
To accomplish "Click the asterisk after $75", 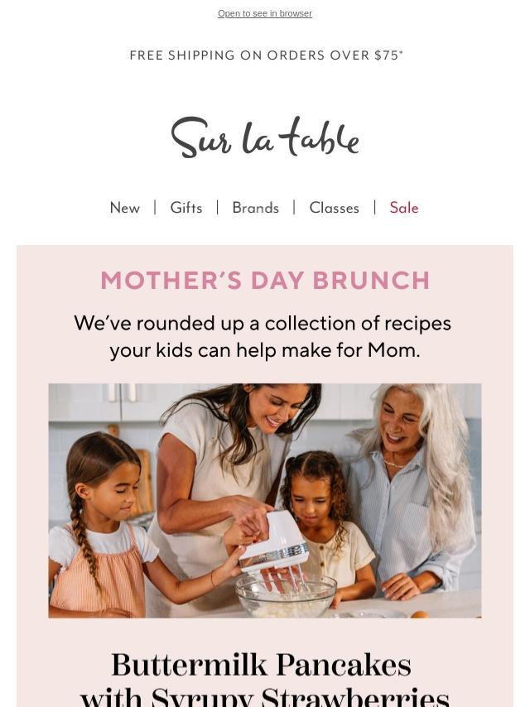I will (401, 52).
